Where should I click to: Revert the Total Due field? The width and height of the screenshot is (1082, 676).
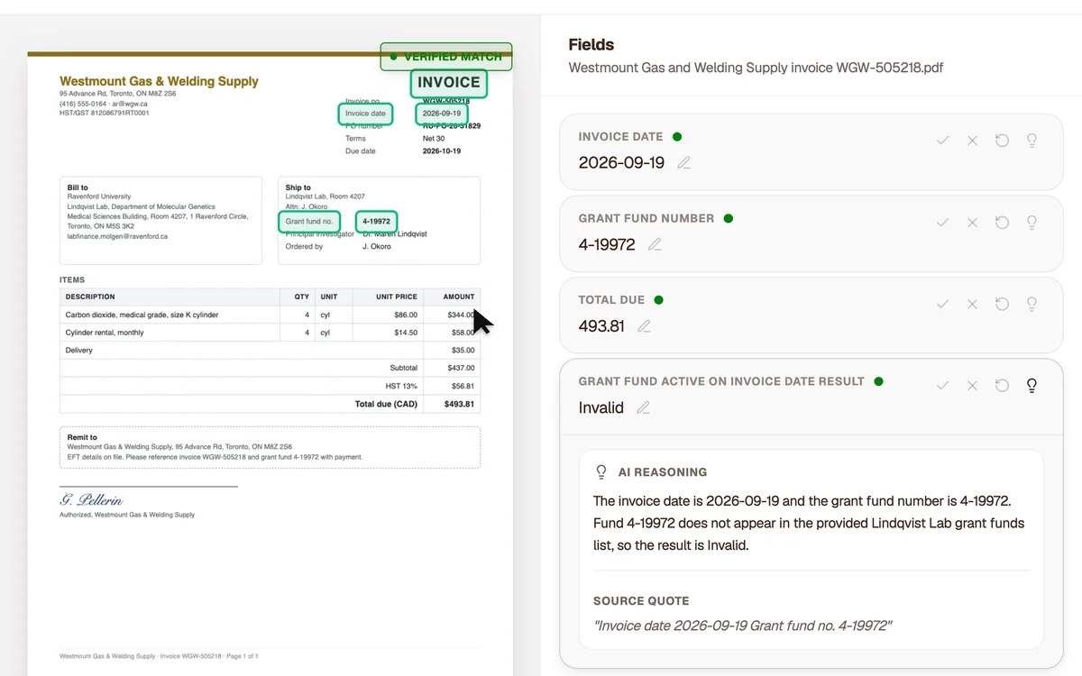[1002, 304]
